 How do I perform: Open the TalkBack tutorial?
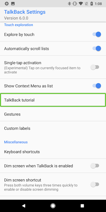coord(53,100)
